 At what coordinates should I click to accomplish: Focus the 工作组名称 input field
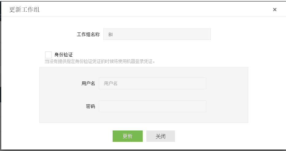pyautogui.click(x=157, y=34)
